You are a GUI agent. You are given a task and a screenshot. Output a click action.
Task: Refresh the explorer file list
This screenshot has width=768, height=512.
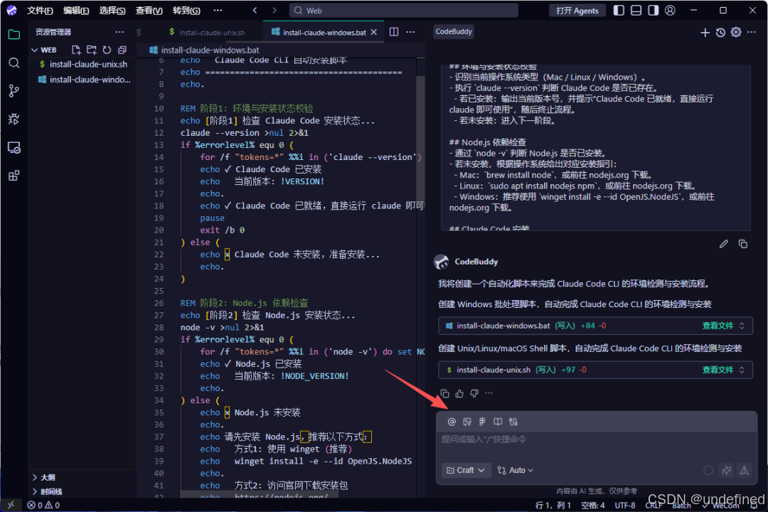107,50
